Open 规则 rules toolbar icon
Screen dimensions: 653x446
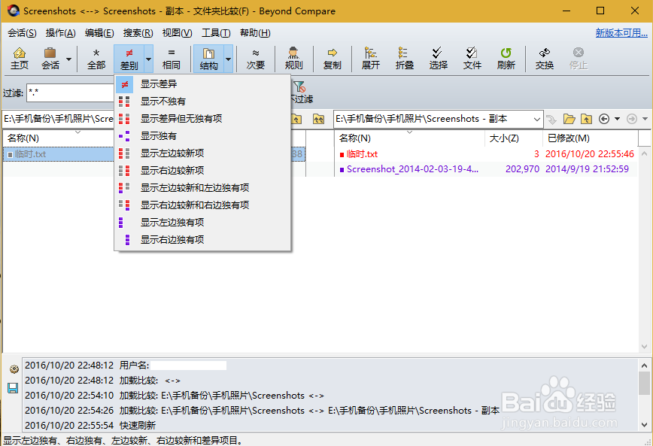(x=293, y=59)
